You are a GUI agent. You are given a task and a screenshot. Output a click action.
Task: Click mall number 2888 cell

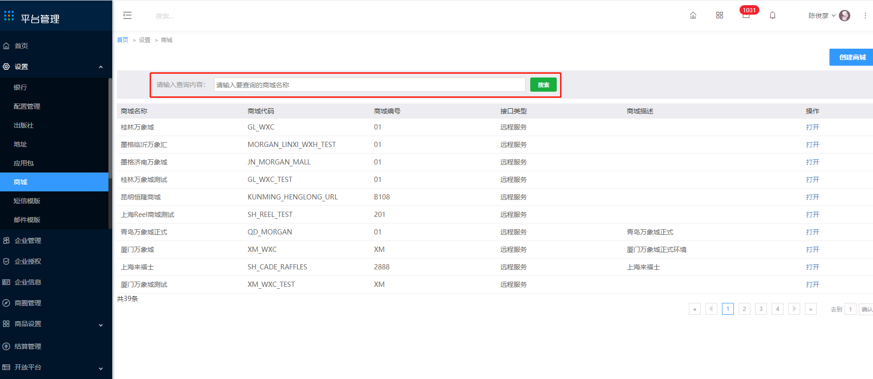pos(382,267)
